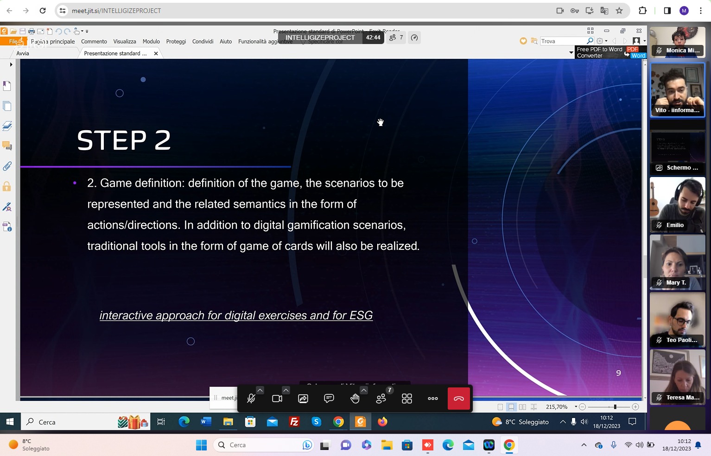Unmute the microphone in the Jitsi toolbar
Screen dimensions: 711x456
(251, 399)
